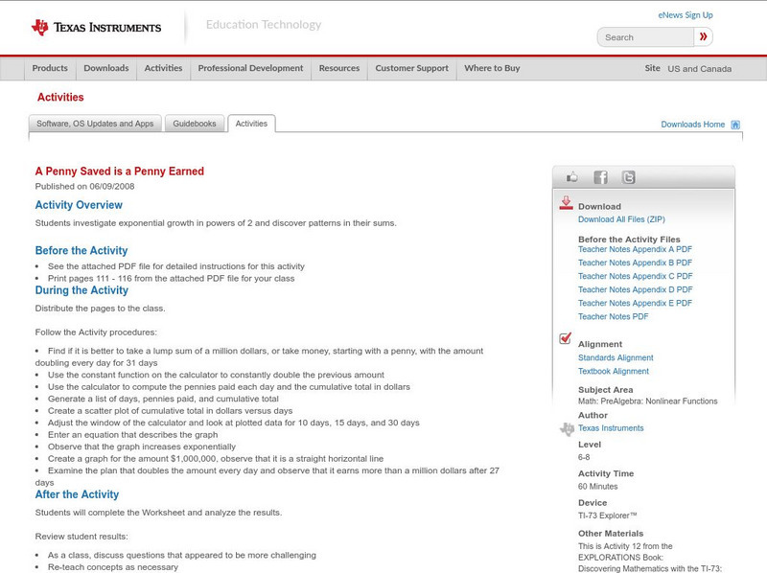Image resolution: width=767 pixels, height=573 pixels.
Task: Click the 'TI-73 Explorer™' device value
Action: (608, 516)
